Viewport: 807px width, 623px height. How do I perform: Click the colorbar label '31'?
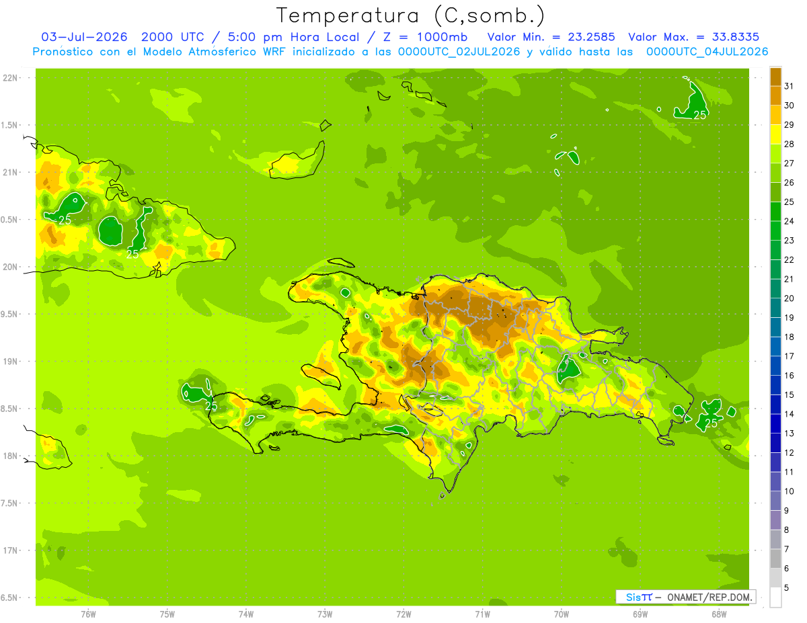click(x=789, y=86)
